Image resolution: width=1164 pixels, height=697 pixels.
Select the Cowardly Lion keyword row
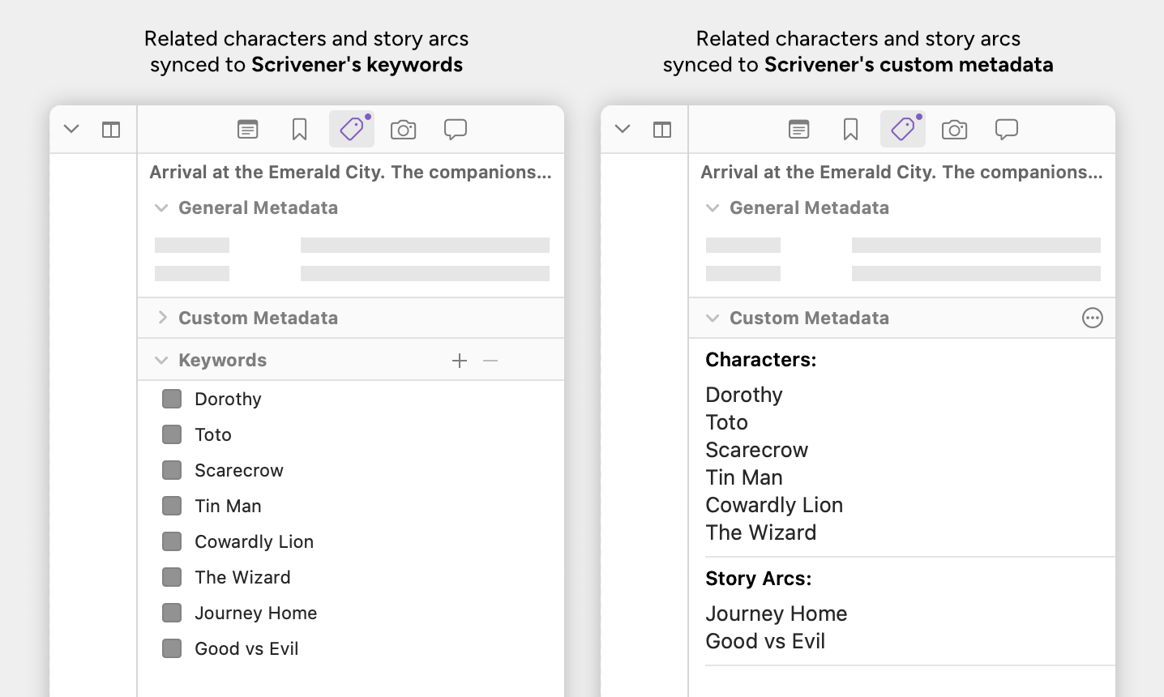[351, 541]
